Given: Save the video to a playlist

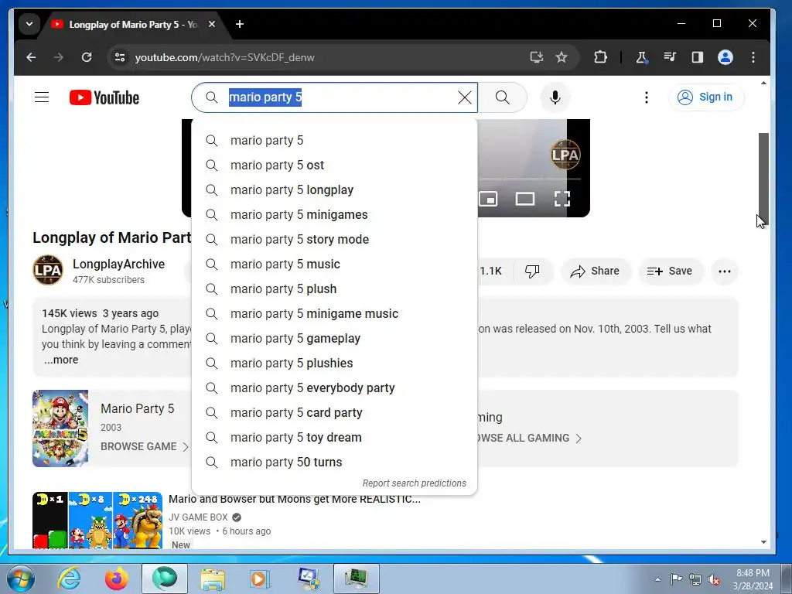Looking at the screenshot, I should [x=670, y=271].
